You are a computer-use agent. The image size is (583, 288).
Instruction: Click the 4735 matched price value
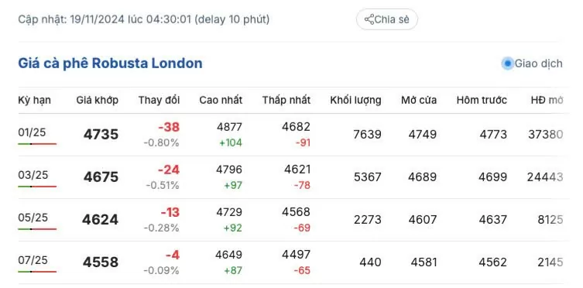tap(101, 135)
